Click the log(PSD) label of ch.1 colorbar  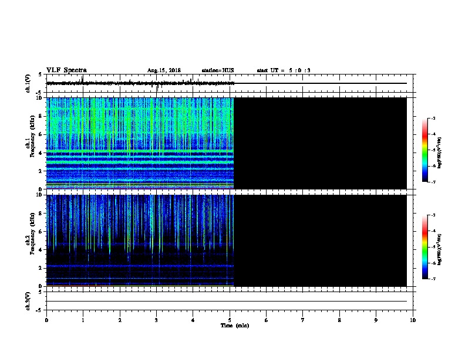pos(439,153)
